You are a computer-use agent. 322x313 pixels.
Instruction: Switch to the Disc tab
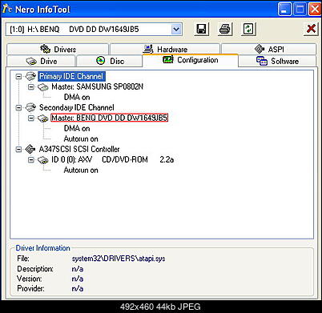110,61
